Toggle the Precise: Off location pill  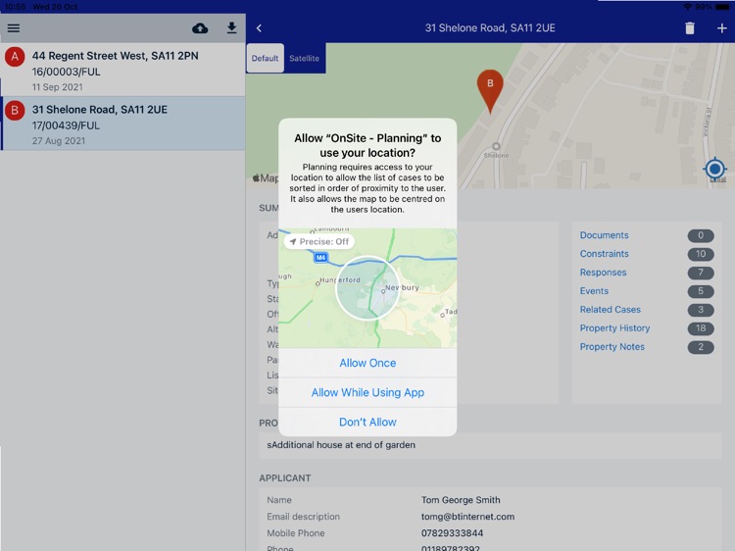319,241
